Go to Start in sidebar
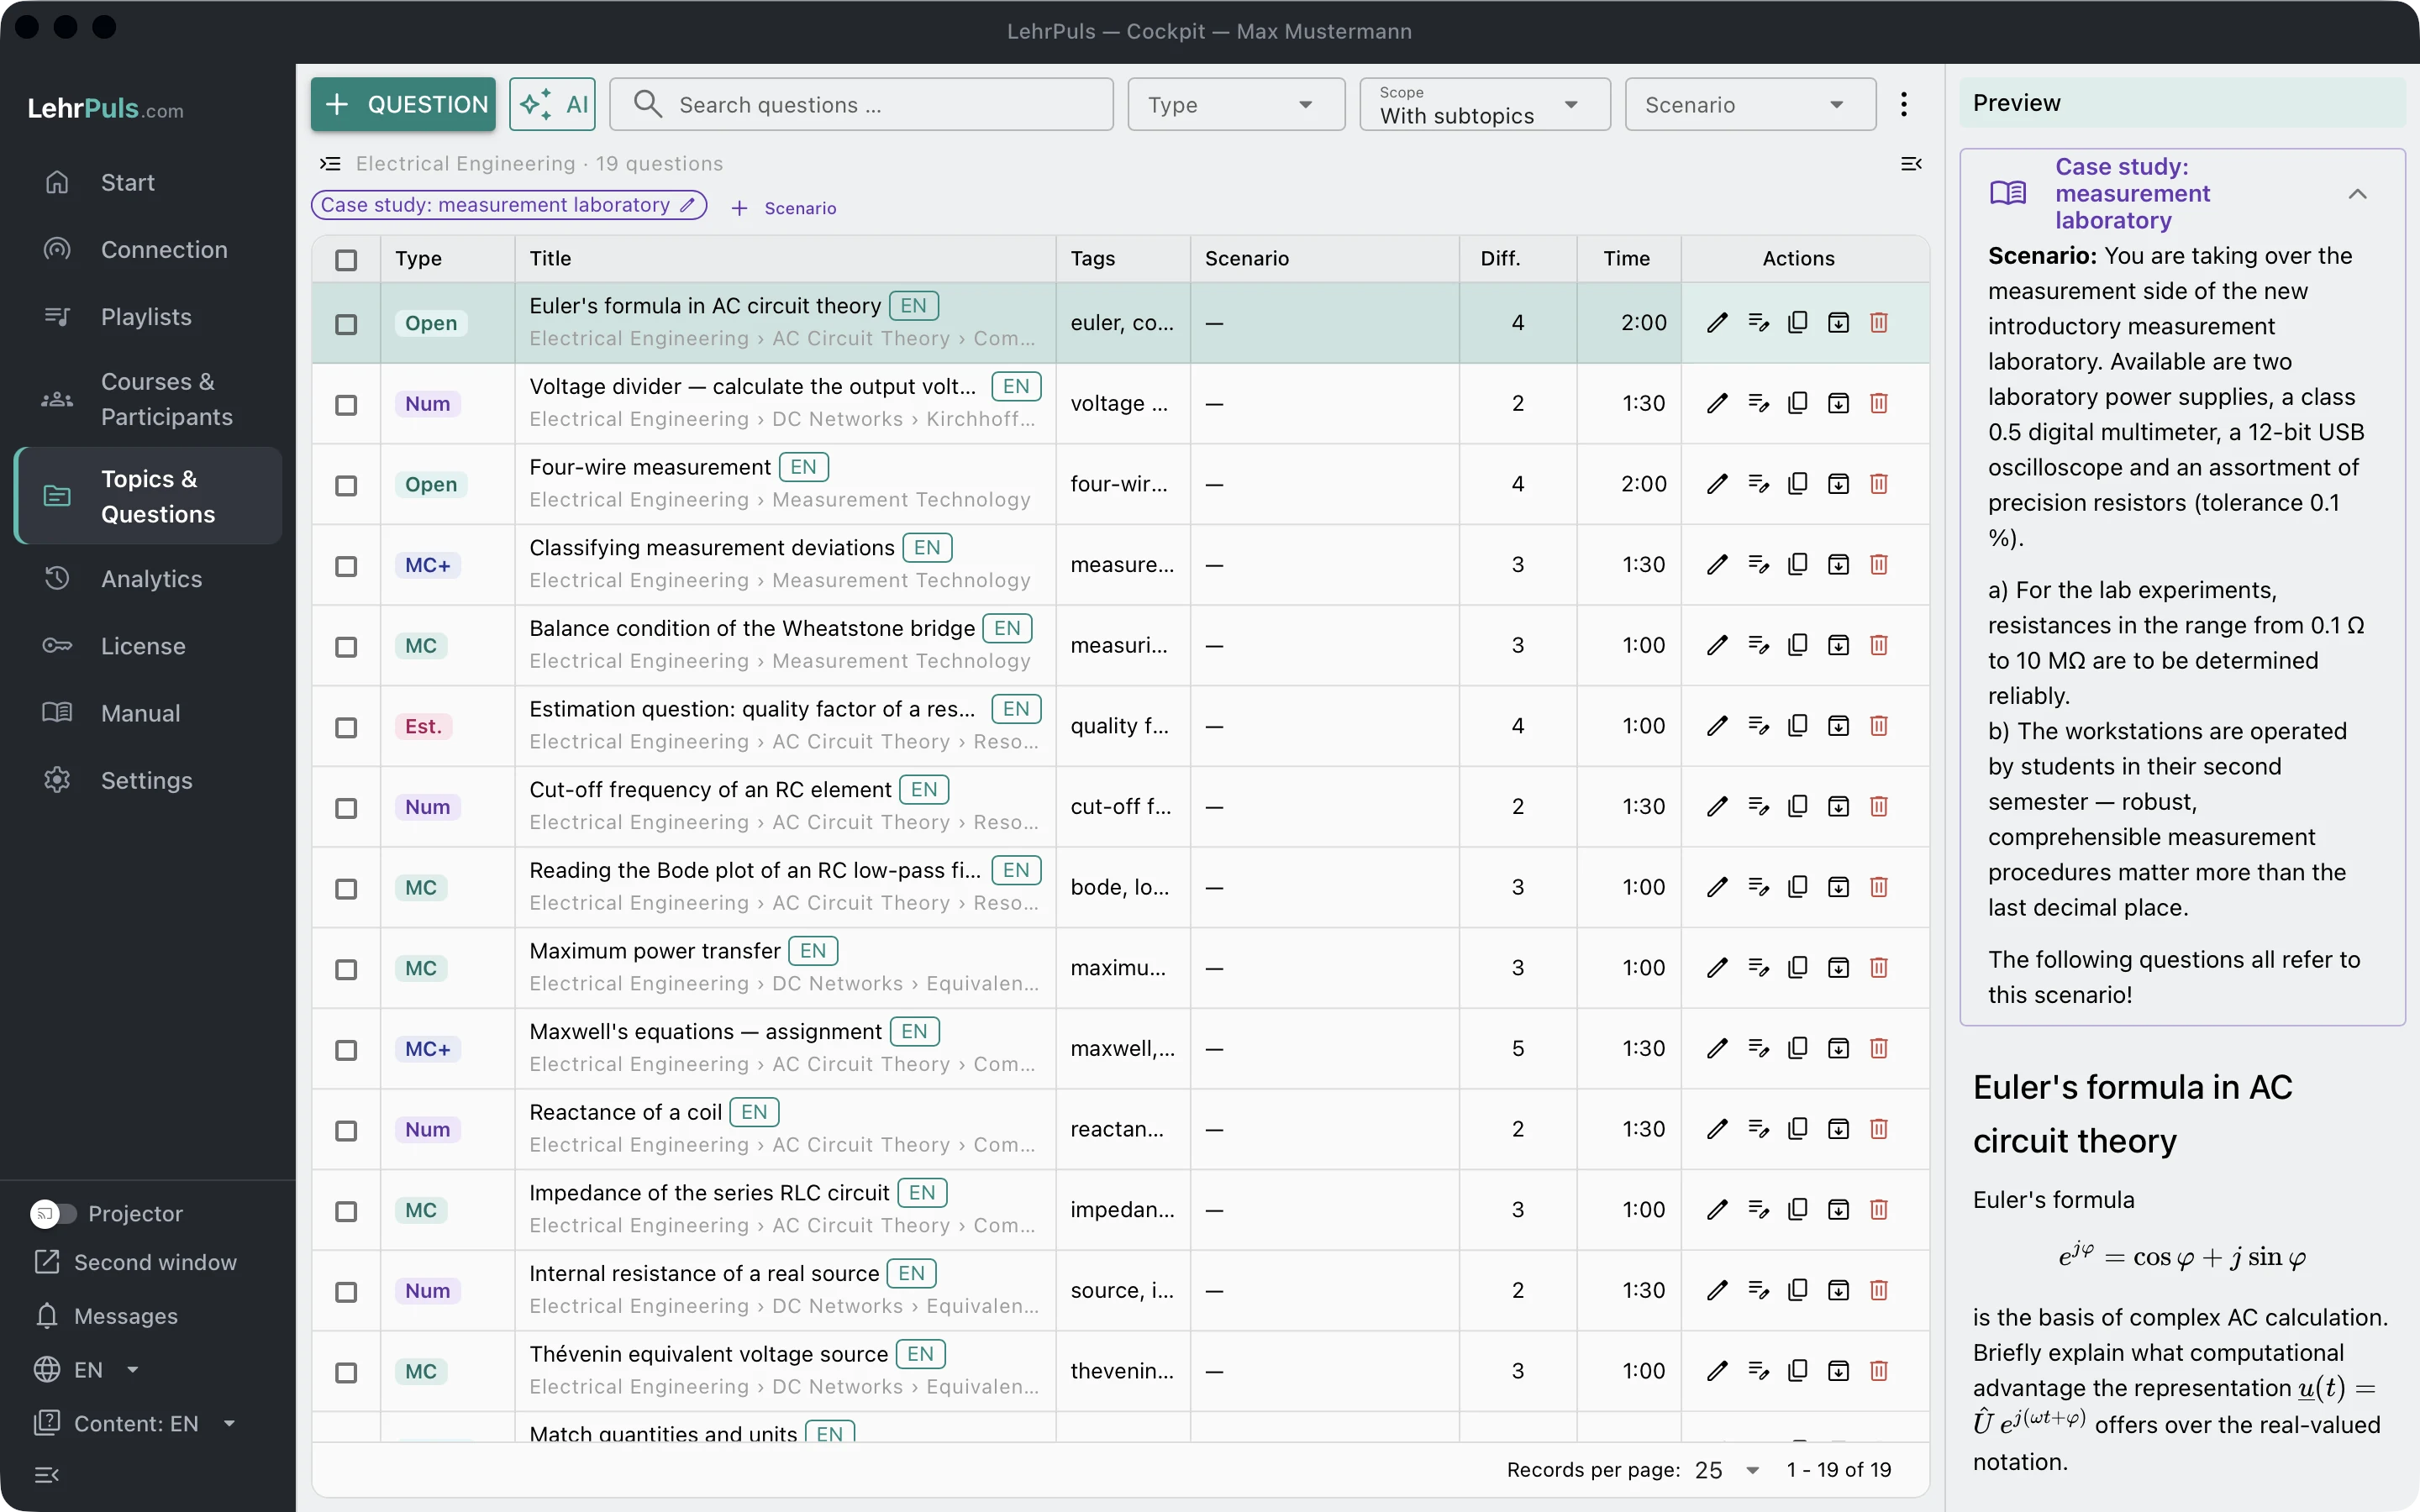The width and height of the screenshot is (2420, 1512). pos(148,182)
